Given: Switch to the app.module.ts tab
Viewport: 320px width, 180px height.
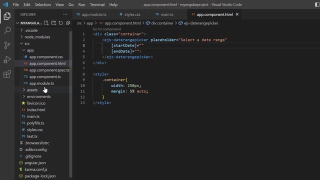Looking at the screenshot, I should 91,14.
